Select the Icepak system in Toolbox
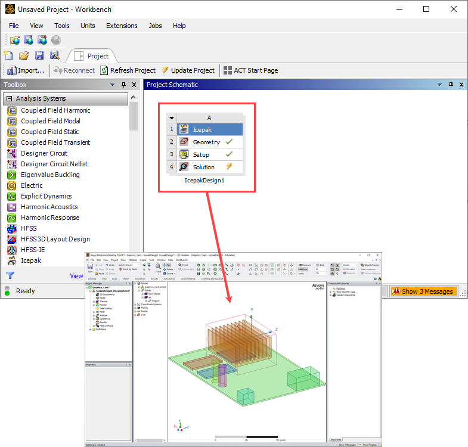 (x=24, y=261)
